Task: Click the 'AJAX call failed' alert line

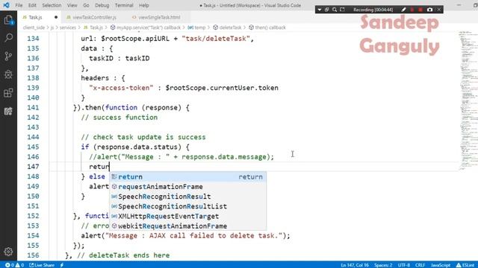Action: point(186,236)
